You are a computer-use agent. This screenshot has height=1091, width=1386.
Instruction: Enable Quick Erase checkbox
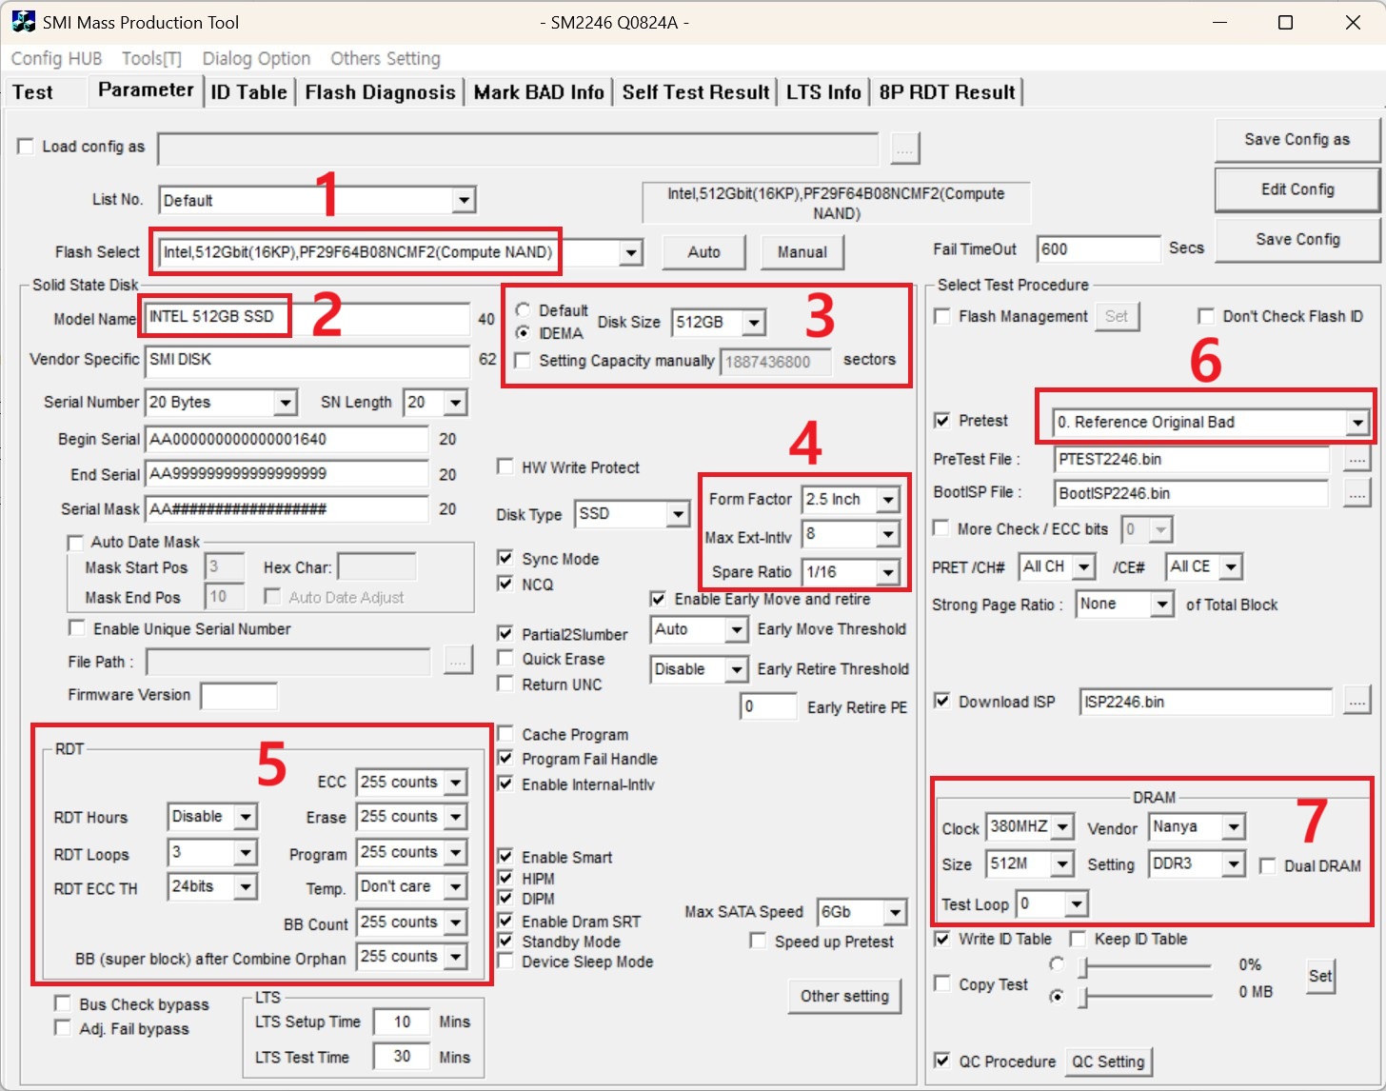coord(505,658)
